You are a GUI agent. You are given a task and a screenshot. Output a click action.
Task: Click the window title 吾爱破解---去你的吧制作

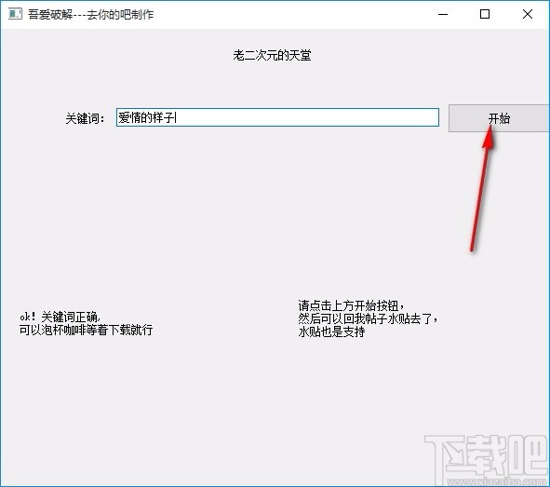pyautogui.click(x=91, y=14)
